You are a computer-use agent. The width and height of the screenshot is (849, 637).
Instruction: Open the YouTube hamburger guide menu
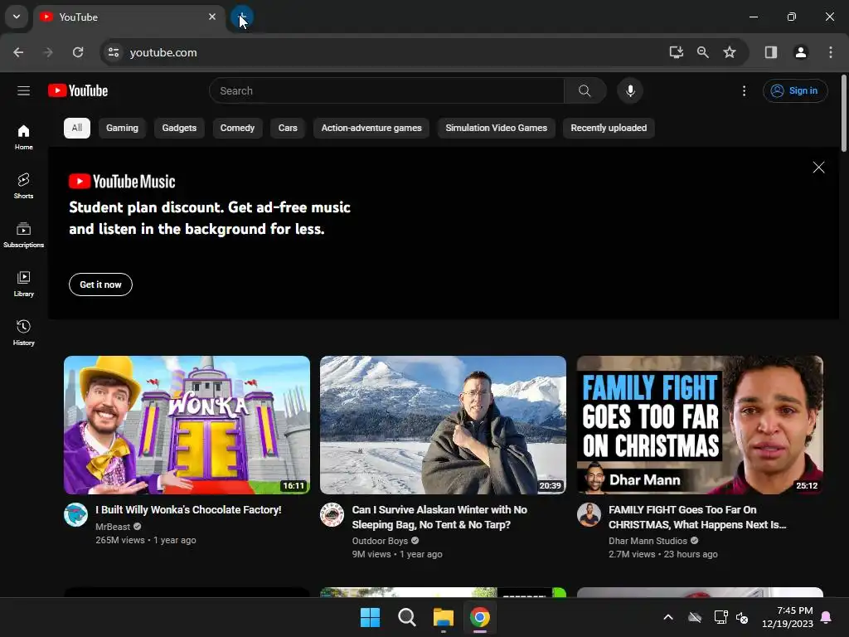pyautogui.click(x=23, y=90)
